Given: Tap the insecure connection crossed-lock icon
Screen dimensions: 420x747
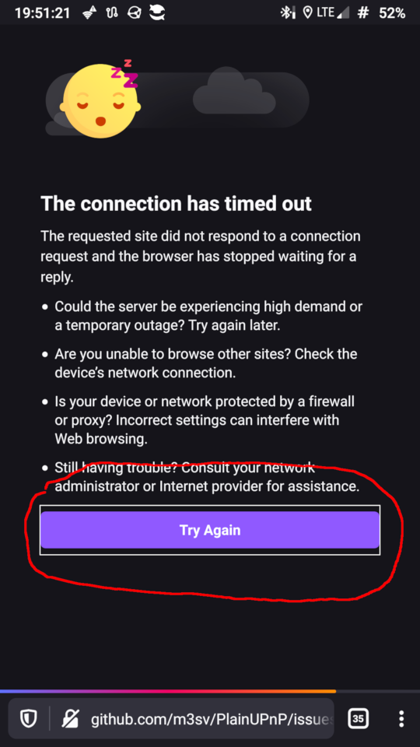Looking at the screenshot, I should pyautogui.click(x=70, y=718).
